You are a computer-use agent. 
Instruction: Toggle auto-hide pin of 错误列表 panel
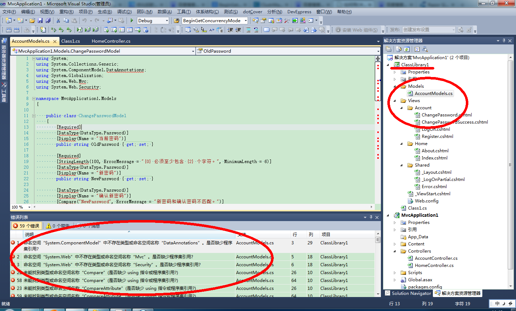coord(371,217)
